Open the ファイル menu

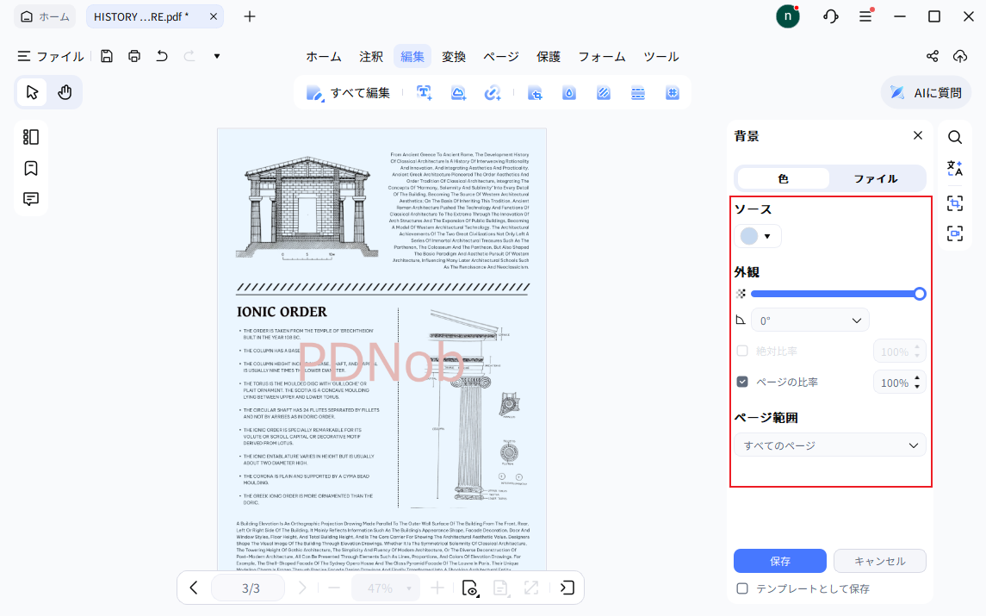coord(51,57)
